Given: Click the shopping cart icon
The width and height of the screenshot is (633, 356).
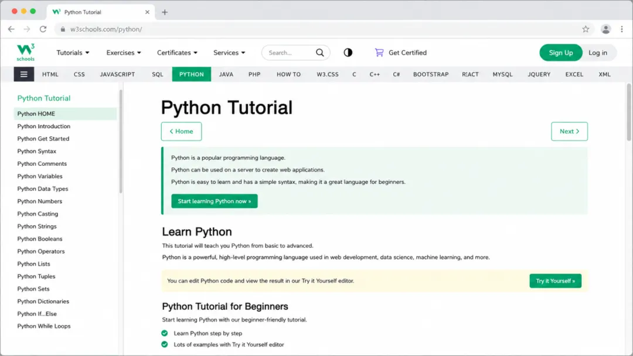Looking at the screenshot, I should tap(379, 53).
